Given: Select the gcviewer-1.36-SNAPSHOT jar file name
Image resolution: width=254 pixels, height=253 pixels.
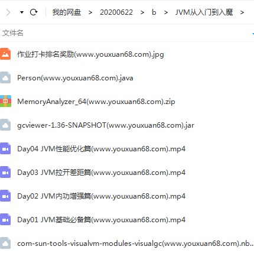Looking at the screenshot, I should click(106, 125).
